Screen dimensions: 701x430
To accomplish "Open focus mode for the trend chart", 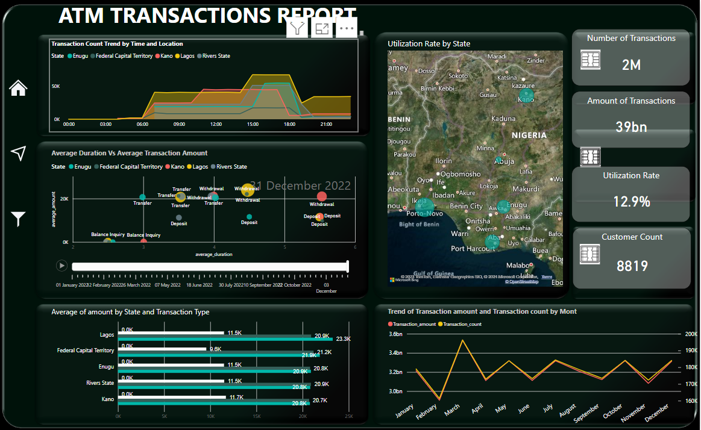I will pos(322,28).
